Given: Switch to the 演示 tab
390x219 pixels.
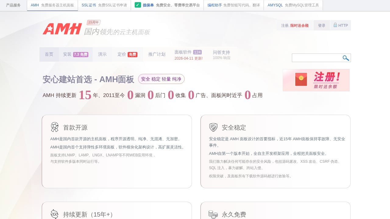Looking at the screenshot, I should pyautogui.click(x=102, y=54).
